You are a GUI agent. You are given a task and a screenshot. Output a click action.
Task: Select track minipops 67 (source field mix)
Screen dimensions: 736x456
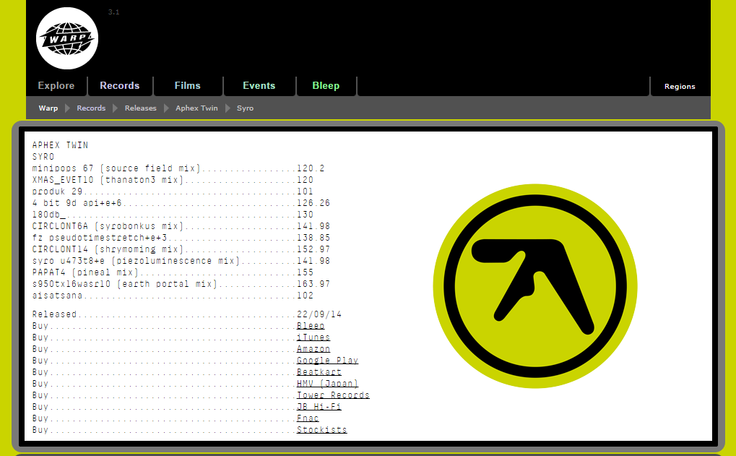(x=116, y=168)
